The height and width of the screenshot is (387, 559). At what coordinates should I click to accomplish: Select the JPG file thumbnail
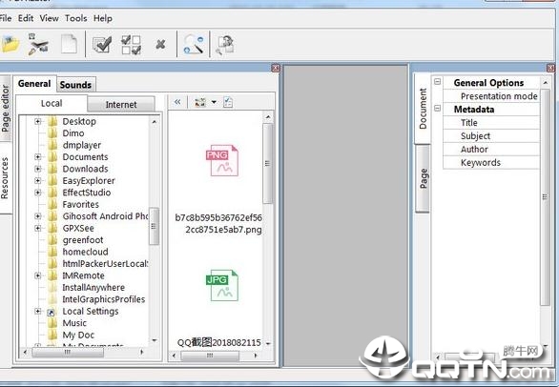(221, 285)
